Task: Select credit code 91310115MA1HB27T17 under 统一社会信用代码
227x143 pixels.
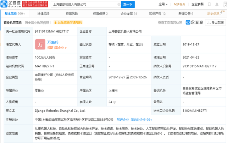Action: click(x=52, y=32)
